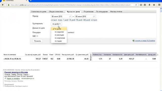162x91 pixels.
Task: Open the По площадкам tab
Action: (102, 12)
